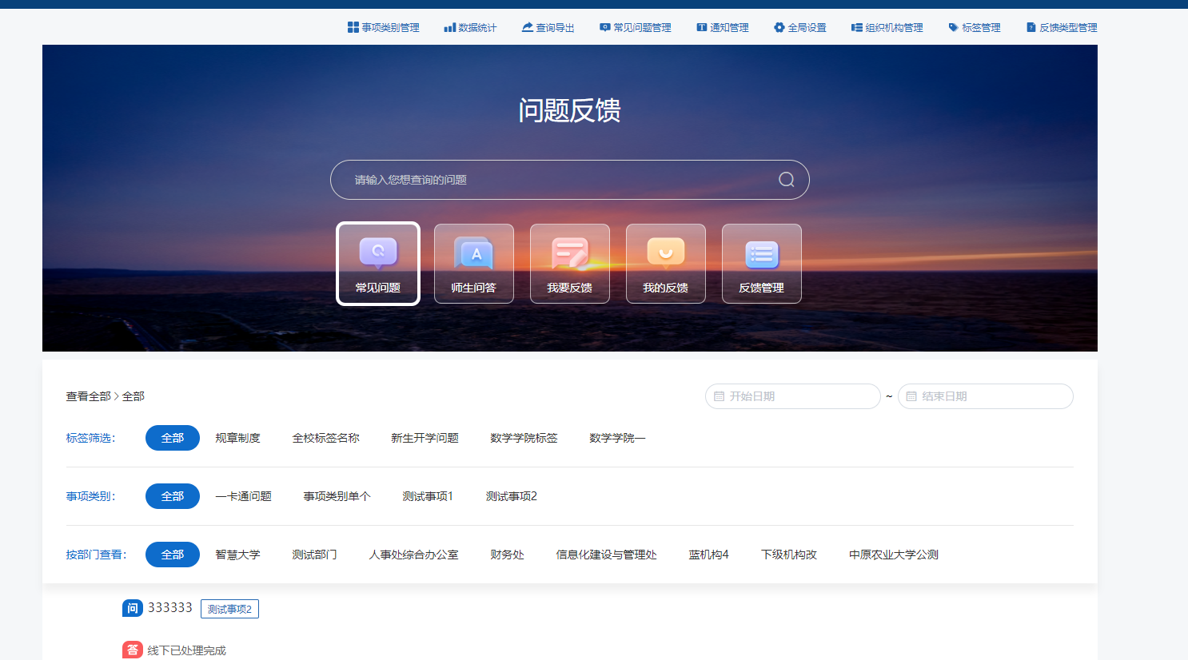Filter by department 下级机构改
Viewport: 1188px width, 660px height.
789,555
